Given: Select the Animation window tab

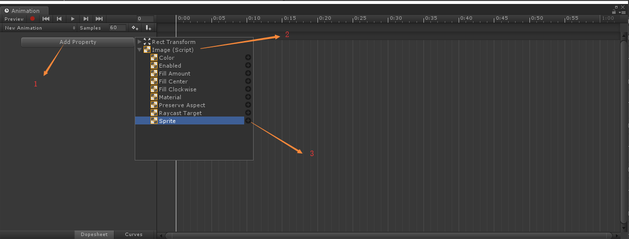Looking at the screenshot, I should [24, 11].
